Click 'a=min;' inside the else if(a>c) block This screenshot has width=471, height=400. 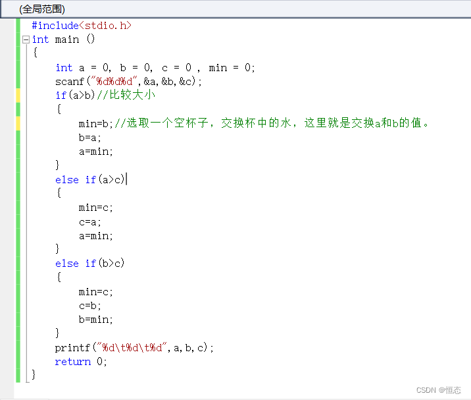(x=96, y=236)
